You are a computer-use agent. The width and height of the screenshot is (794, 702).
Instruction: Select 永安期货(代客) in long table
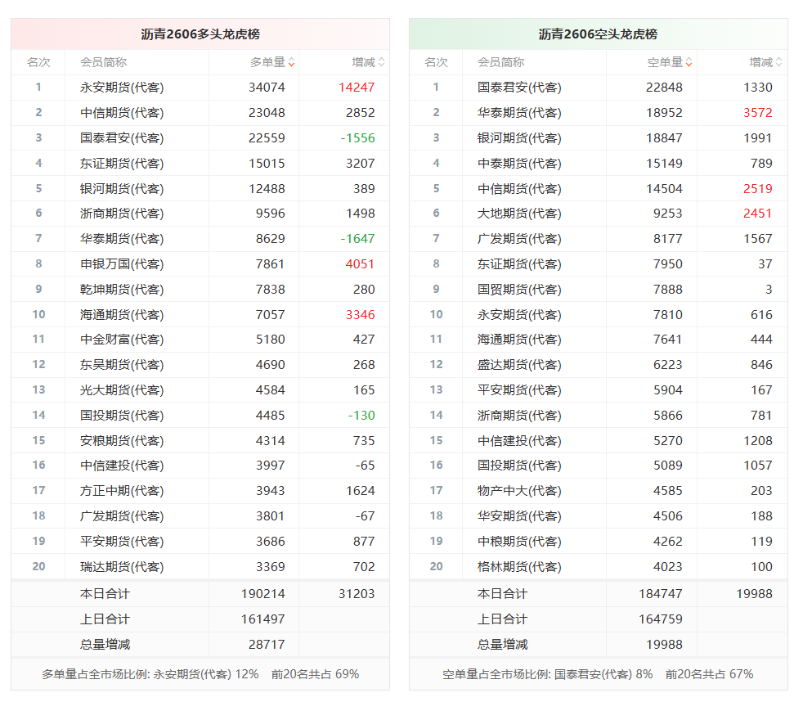[122, 87]
